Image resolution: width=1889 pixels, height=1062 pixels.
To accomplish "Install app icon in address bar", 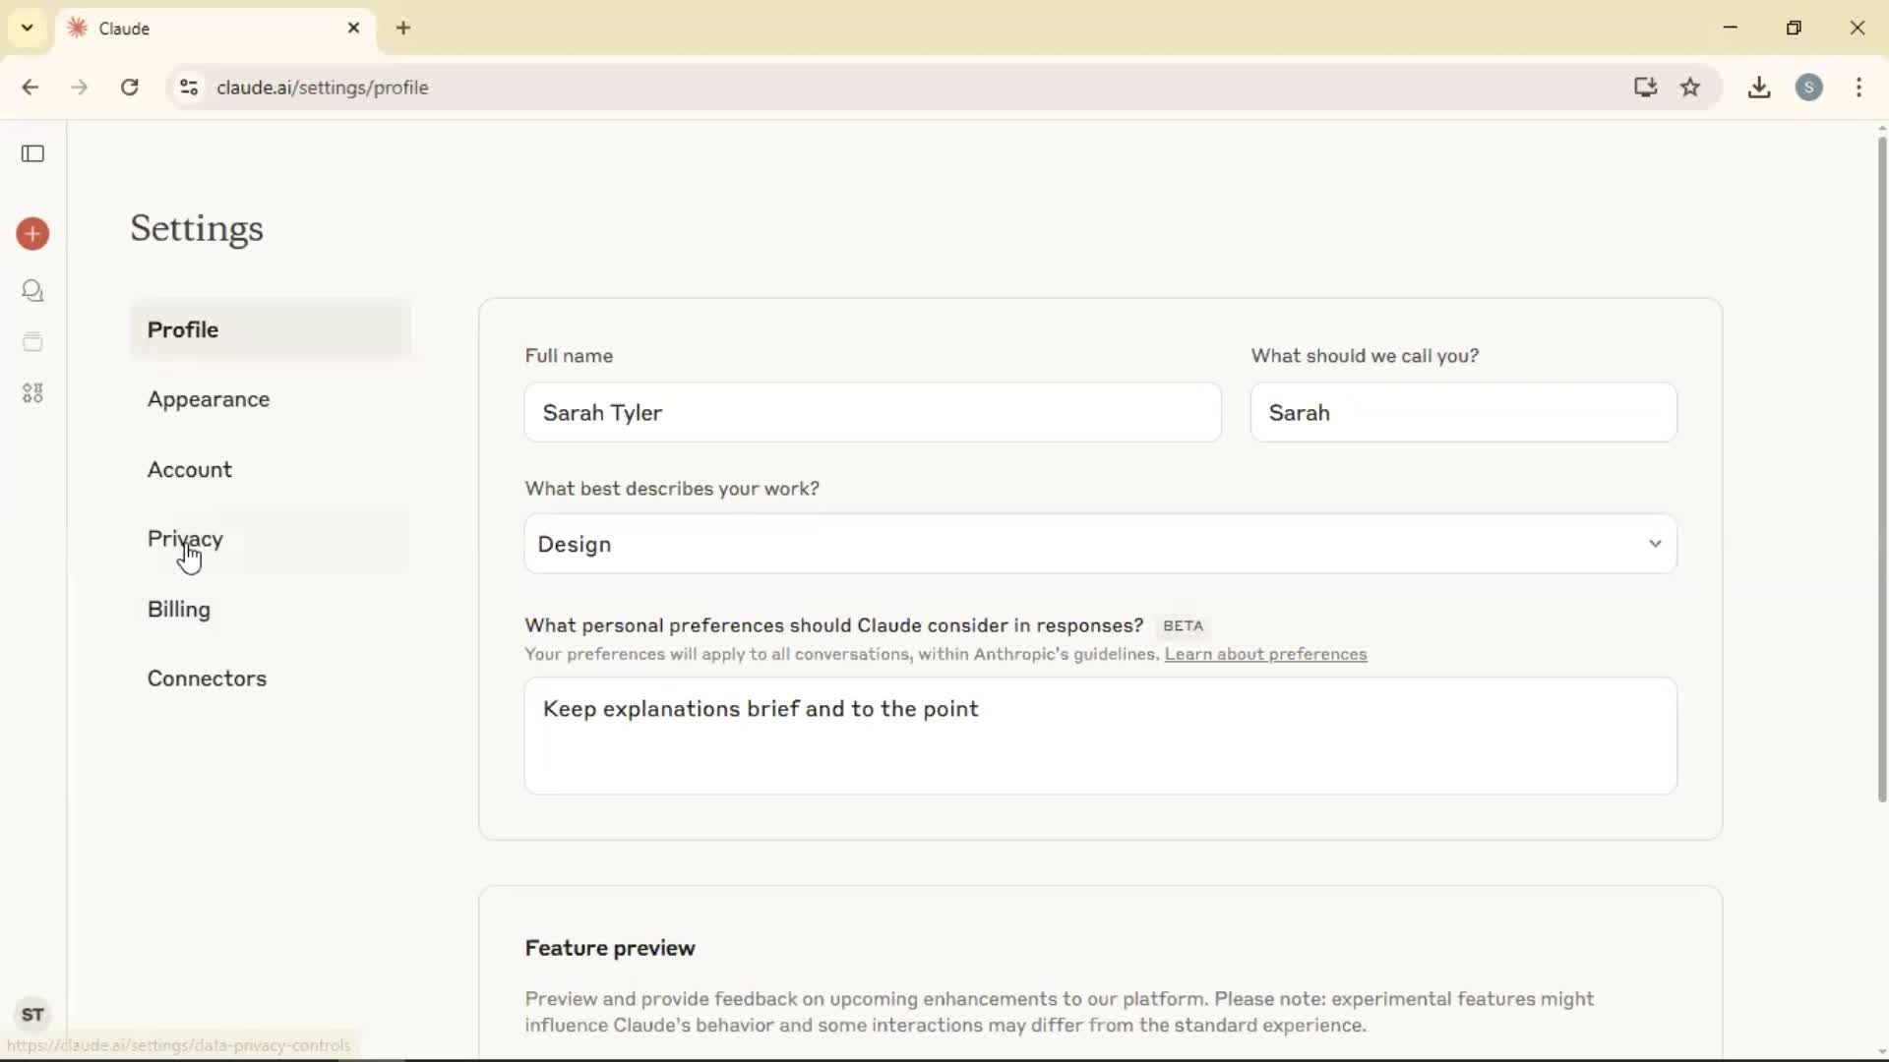I will [1645, 88].
